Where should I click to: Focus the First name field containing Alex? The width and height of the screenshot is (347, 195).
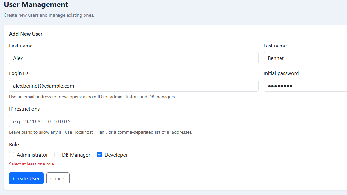134,58
